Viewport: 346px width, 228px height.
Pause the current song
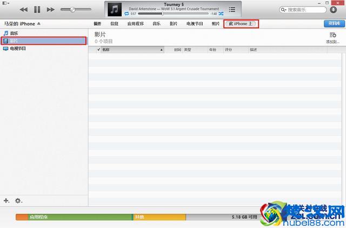point(37,10)
